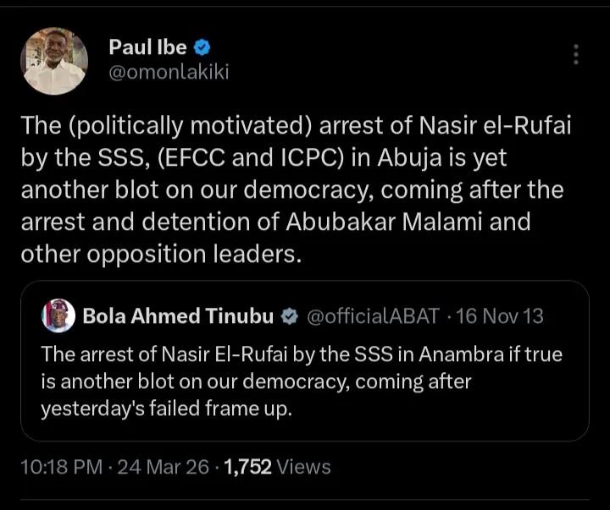Open the three-dot more options menu

(x=576, y=54)
